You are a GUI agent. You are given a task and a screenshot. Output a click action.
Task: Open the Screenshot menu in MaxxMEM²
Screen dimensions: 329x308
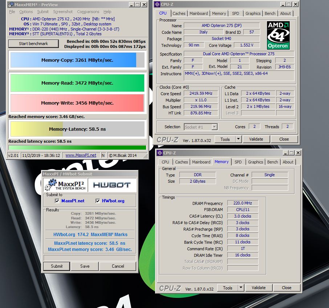pos(63,12)
